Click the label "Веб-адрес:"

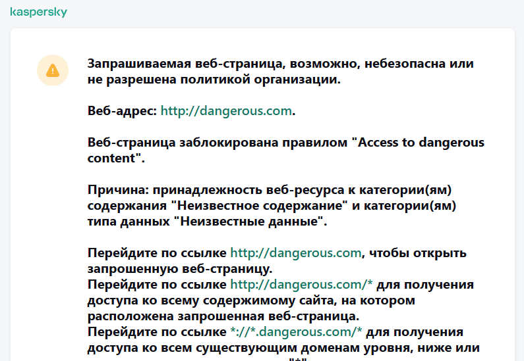tap(122, 110)
